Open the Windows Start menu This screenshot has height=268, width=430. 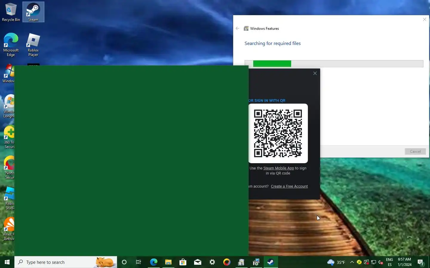click(x=7, y=262)
